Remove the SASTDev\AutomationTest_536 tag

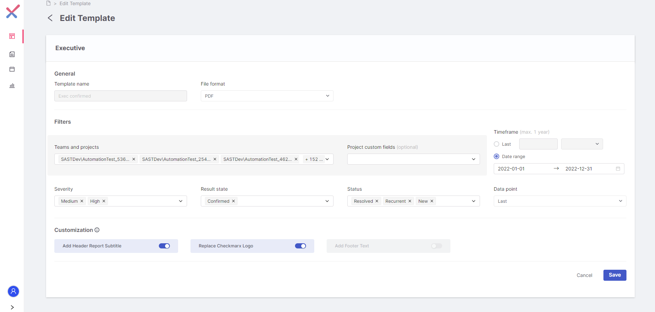134,159
